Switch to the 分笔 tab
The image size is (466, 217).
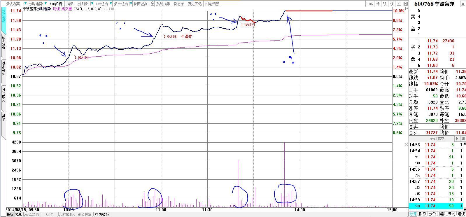(413, 214)
